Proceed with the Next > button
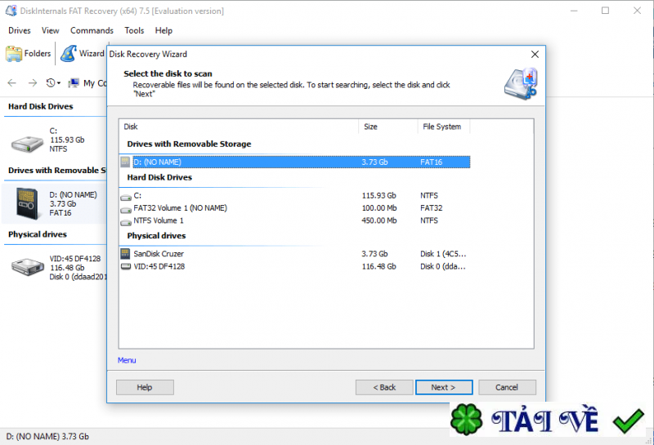The image size is (654, 445). coord(444,387)
